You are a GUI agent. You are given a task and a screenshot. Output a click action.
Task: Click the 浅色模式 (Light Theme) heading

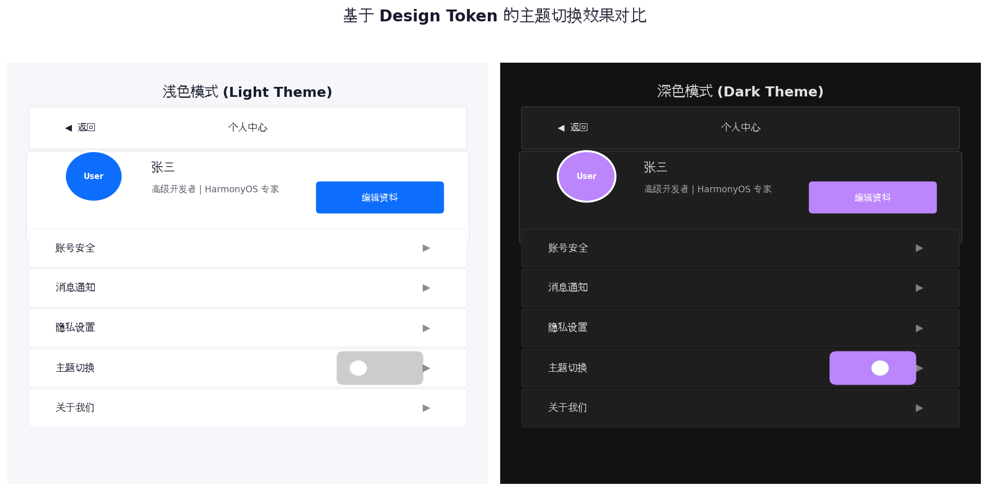247,92
